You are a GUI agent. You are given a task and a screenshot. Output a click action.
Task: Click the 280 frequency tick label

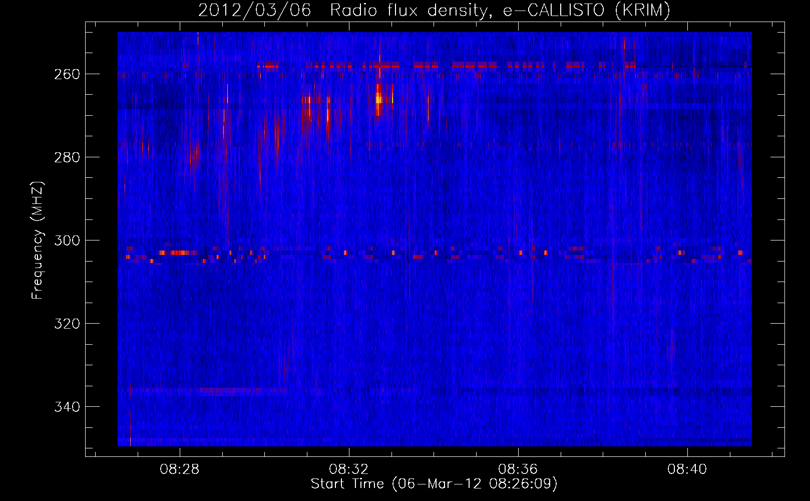(x=67, y=157)
